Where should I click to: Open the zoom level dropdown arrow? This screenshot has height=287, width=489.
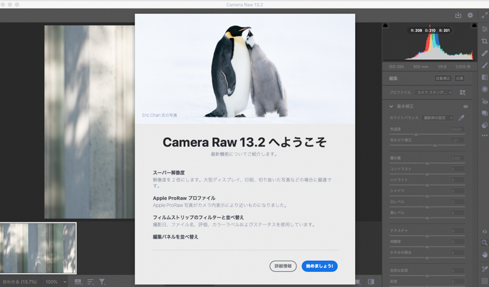click(65, 282)
